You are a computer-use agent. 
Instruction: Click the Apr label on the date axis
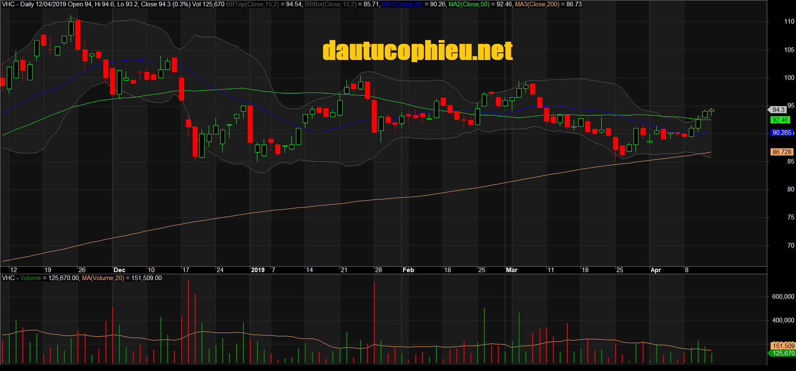coord(655,270)
